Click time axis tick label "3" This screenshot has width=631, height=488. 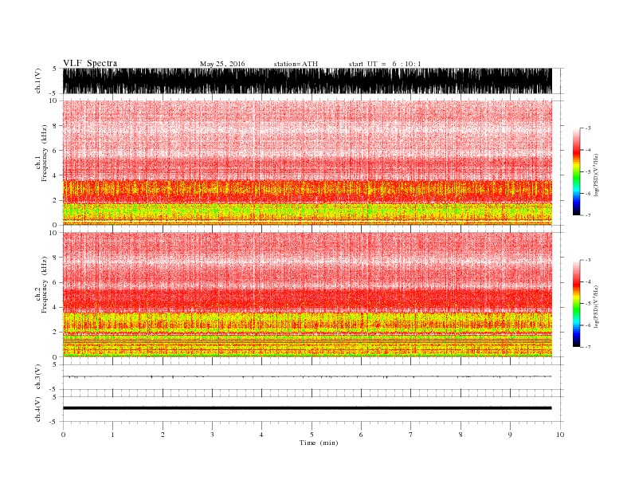(212, 435)
